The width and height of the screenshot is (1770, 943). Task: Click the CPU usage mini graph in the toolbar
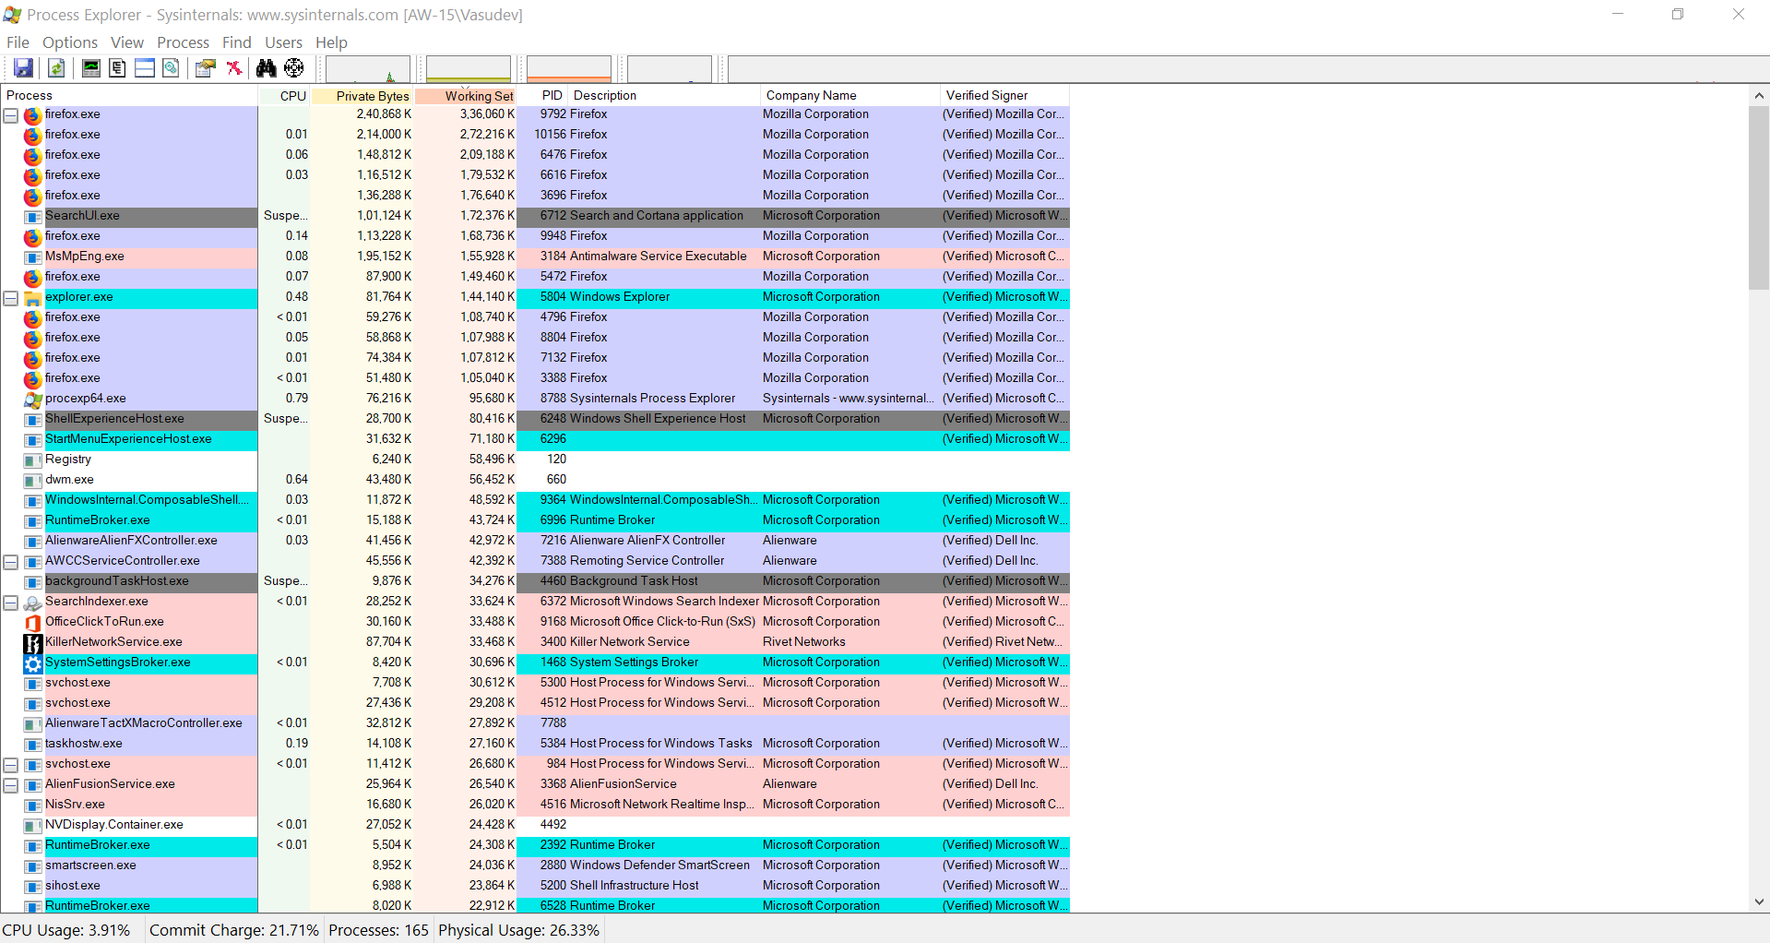367,69
